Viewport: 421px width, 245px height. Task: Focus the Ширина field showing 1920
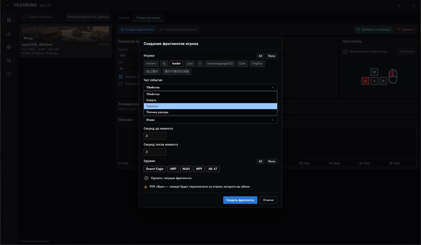[x=128, y=56]
